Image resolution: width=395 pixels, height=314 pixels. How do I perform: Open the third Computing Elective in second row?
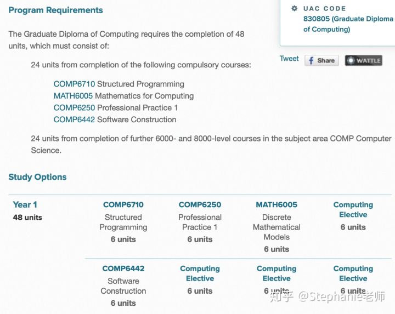coord(276,273)
